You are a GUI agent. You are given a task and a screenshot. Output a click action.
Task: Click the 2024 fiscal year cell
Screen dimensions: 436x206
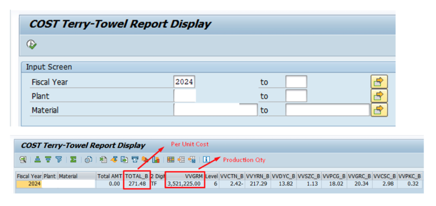29,184
